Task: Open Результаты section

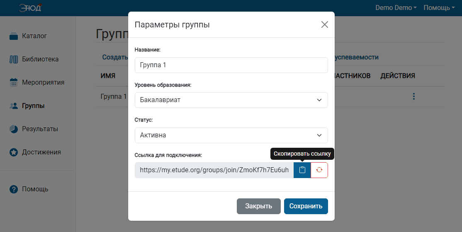Action: tap(40, 129)
